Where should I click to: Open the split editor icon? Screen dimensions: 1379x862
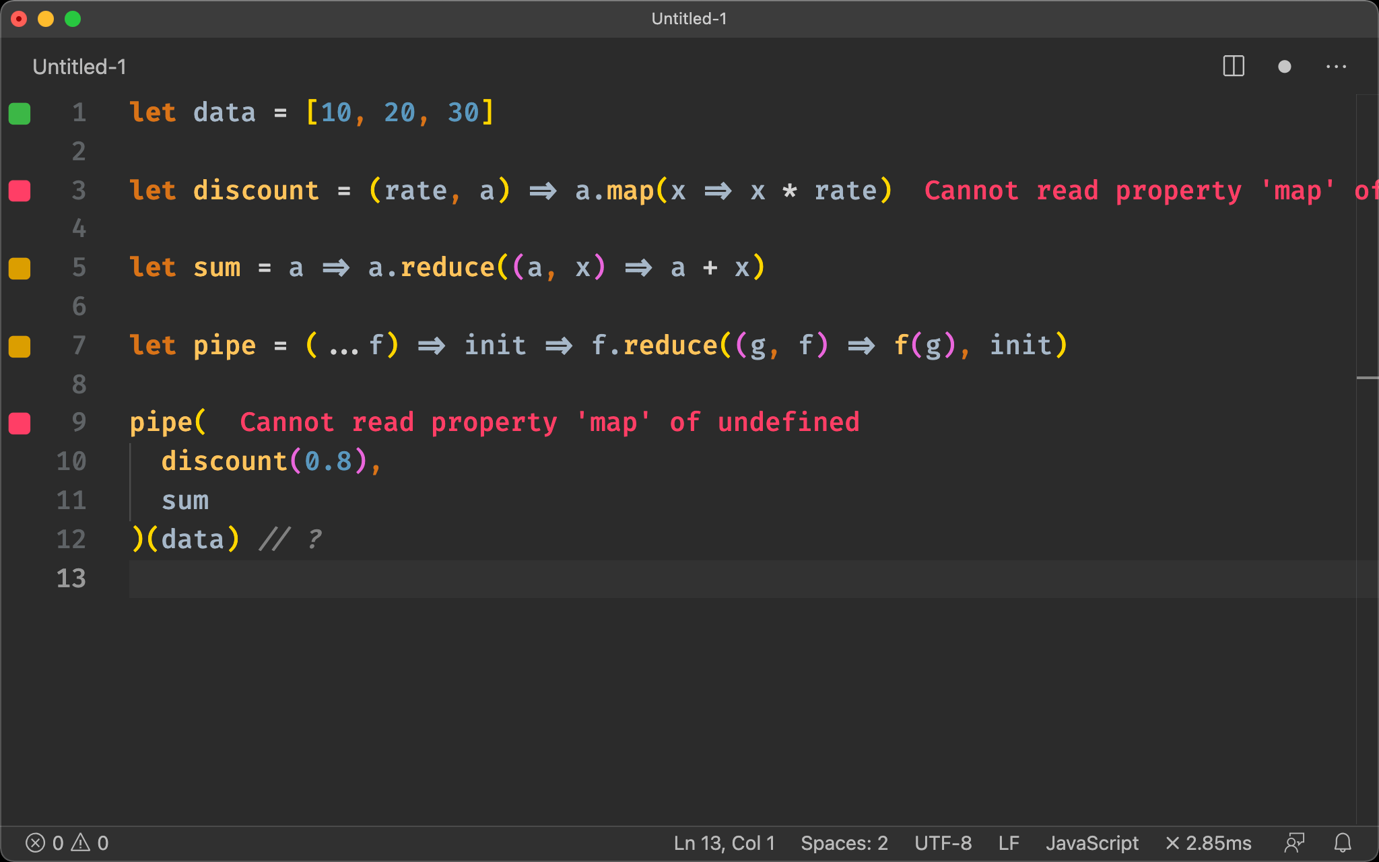tap(1232, 66)
